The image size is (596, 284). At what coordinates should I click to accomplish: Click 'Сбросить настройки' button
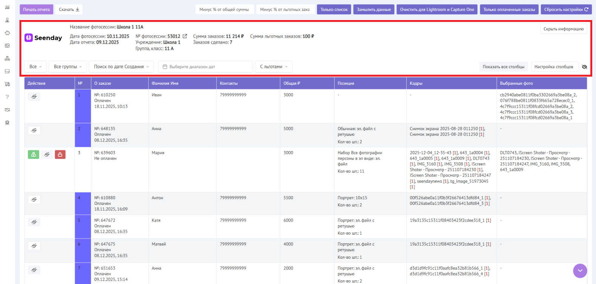point(566,9)
